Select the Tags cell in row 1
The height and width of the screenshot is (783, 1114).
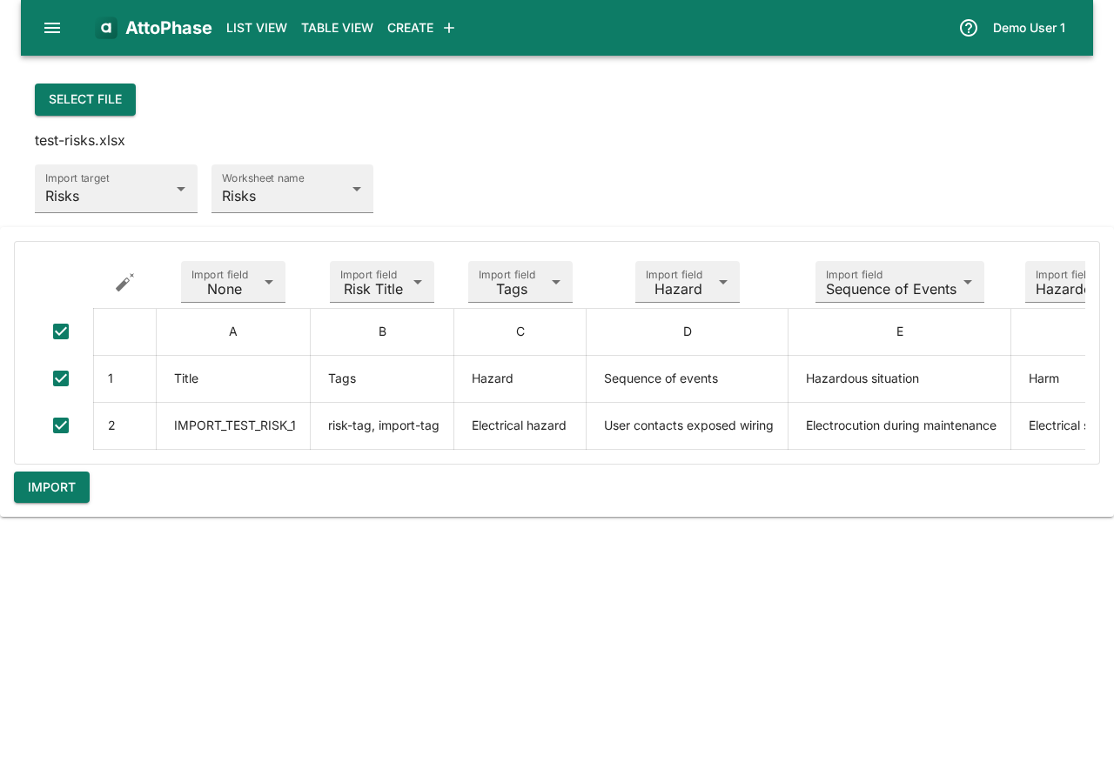click(x=381, y=378)
